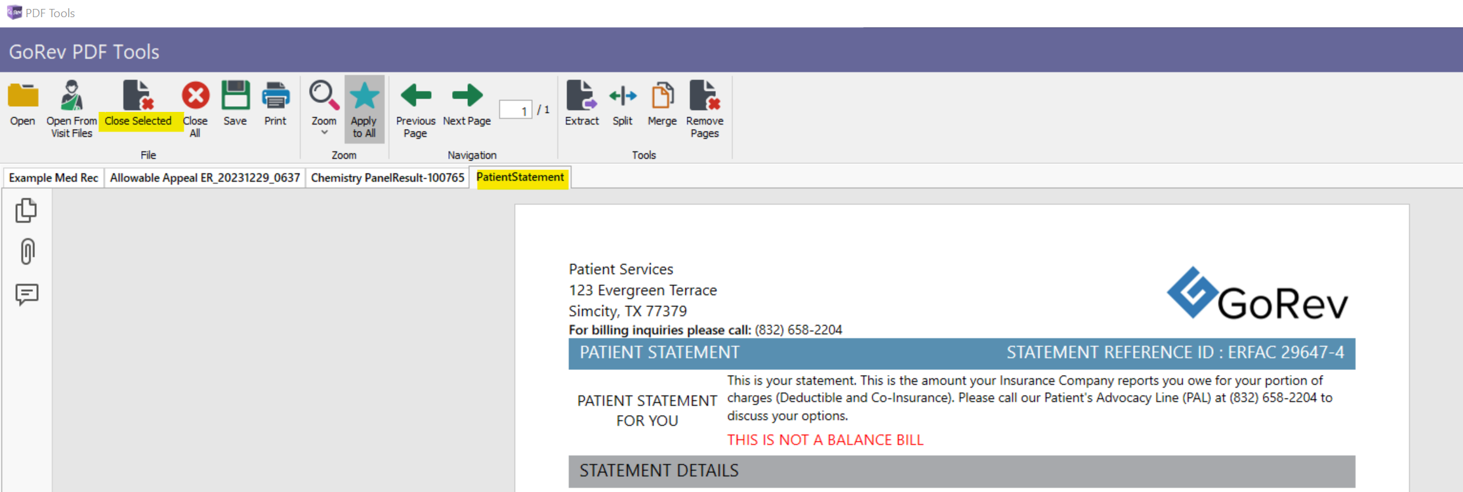The width and height of the screenshot is (1463, 492).
Task: Select the PatientStatement tab
Action: click(520, 177)
